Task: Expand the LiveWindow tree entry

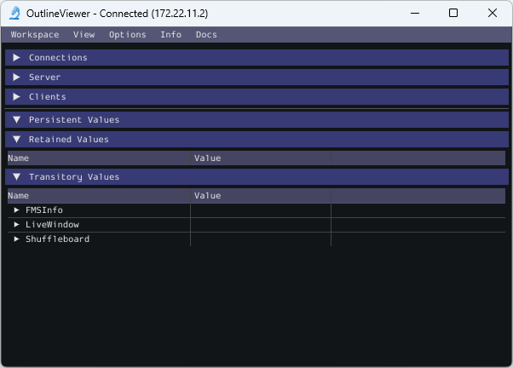Action: [17, 225]
